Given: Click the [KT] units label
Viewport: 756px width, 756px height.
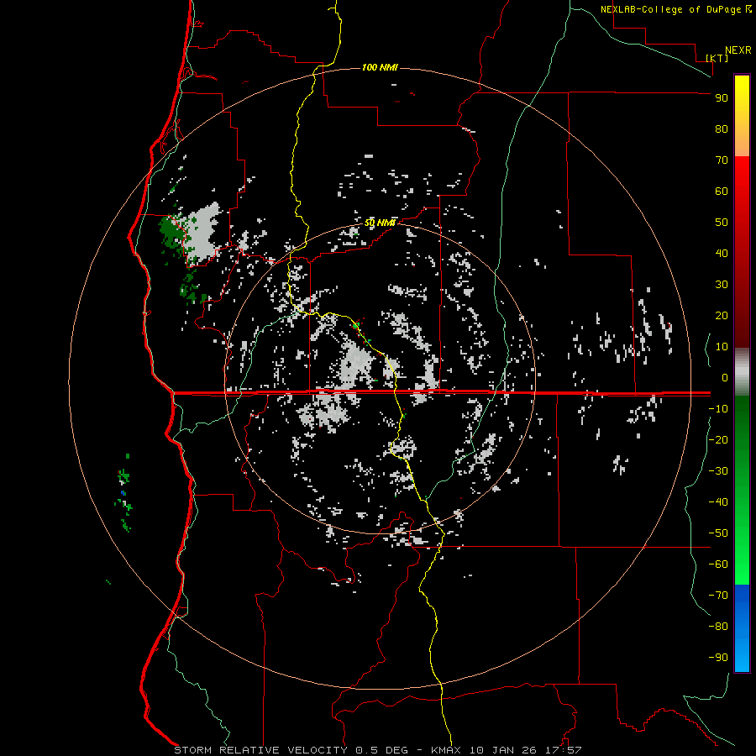Looking at the screenshot, I should pyautogui.click(x=717, y=58).
